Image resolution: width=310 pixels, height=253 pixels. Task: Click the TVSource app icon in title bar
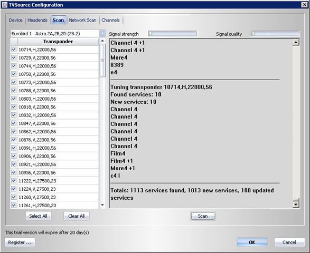coord(5,5)
